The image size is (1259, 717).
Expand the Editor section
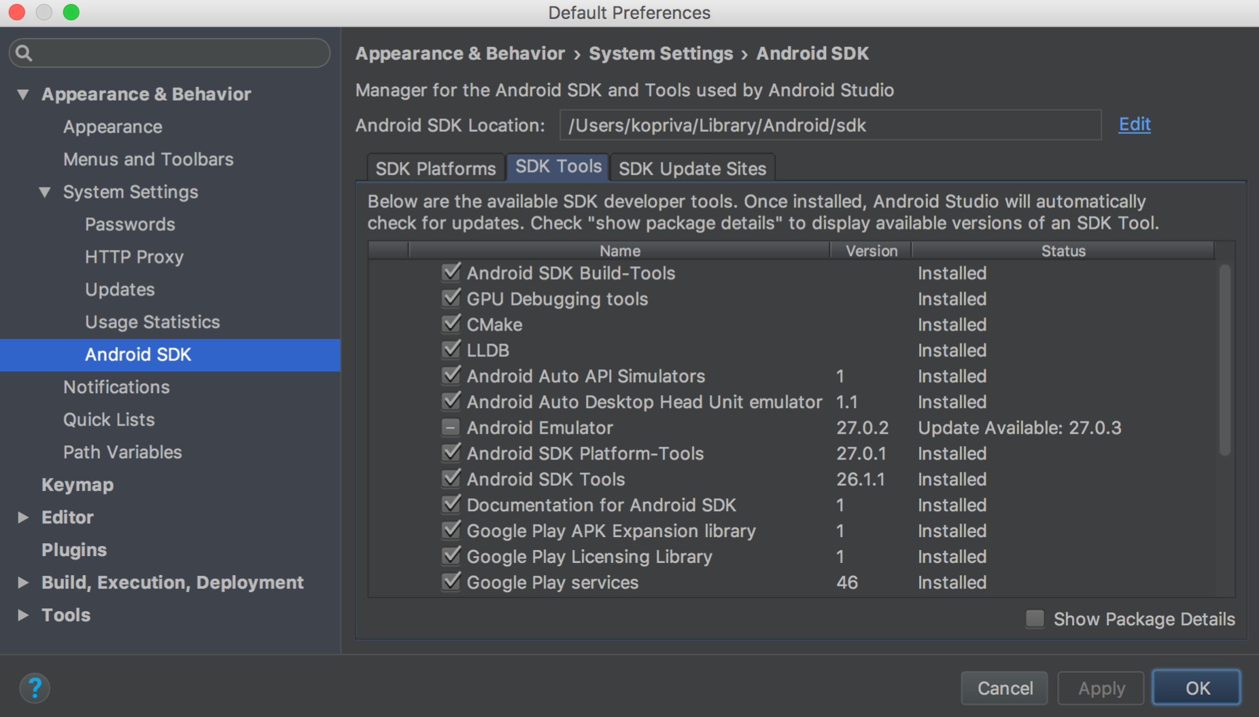(22, 517)
